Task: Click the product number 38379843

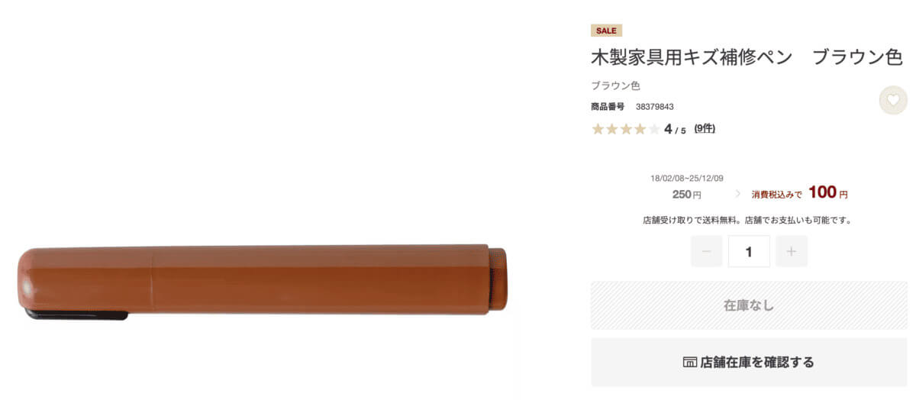Action: (654, 107)
